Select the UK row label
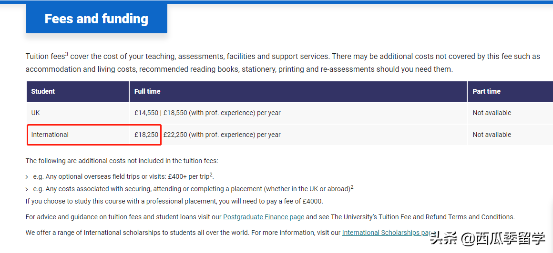This screenshot has height=253, width=553. pos(36,113)
